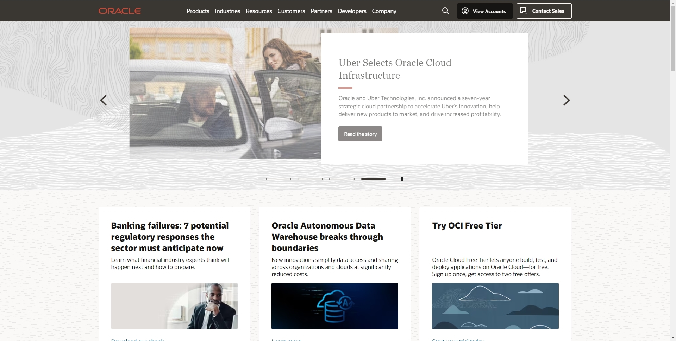Screen dimensions: 676x341
Task: Open the Partners menu
Action: coord(321,11)
